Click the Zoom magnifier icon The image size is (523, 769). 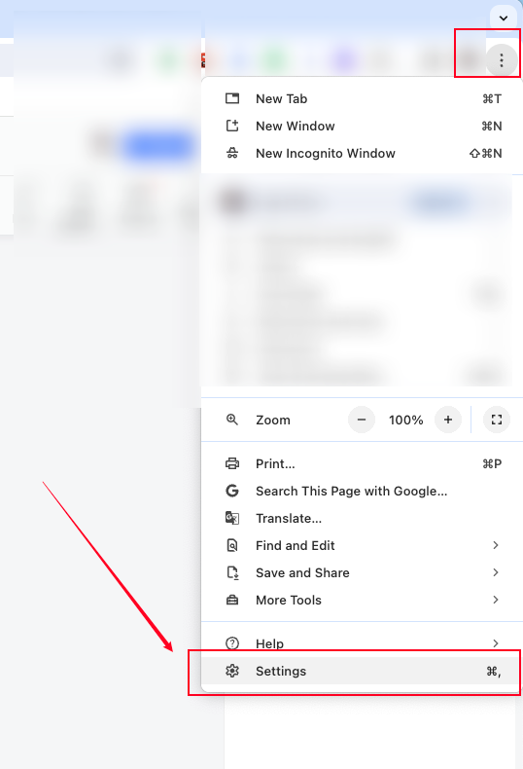click(x=232, y=420)
